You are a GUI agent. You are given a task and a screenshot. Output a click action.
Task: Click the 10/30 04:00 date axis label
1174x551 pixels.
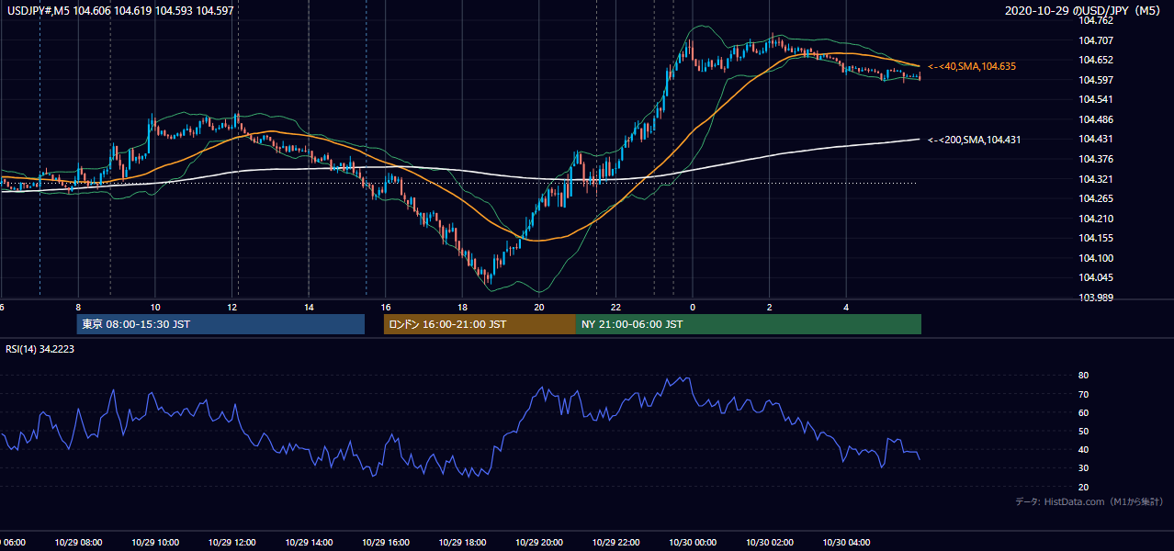click(846, 543)
